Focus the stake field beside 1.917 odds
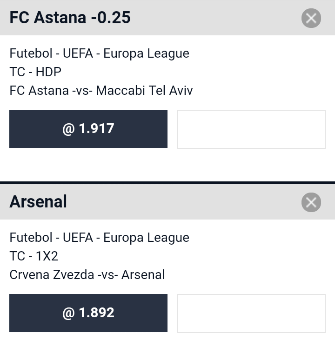Viewport: 335px width, 360px height. 251,129
